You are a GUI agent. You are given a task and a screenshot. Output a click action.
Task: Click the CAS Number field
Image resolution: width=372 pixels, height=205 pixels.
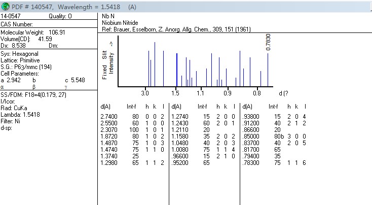point(17,24)
